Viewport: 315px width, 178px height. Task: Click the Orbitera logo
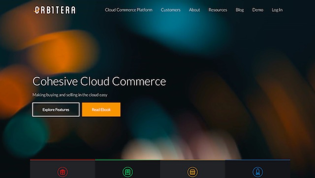55,10
